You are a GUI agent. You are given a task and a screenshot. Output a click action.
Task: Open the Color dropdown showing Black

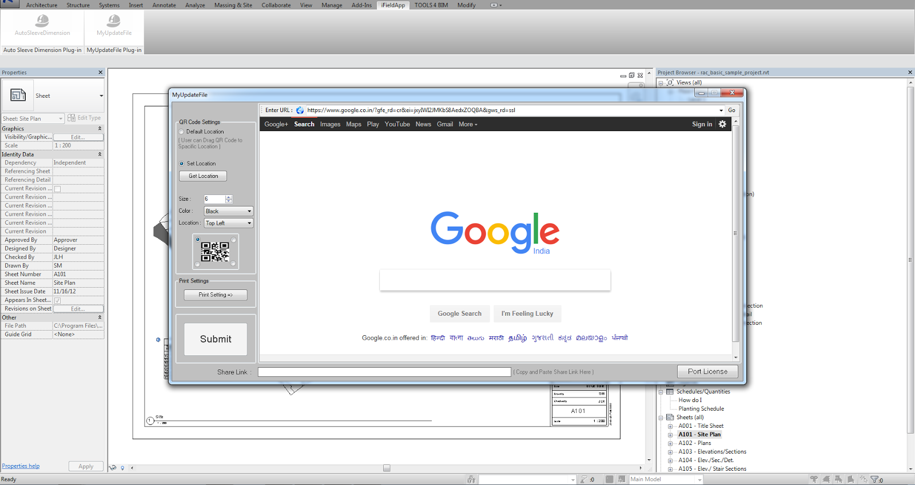[x=229, y=211]
